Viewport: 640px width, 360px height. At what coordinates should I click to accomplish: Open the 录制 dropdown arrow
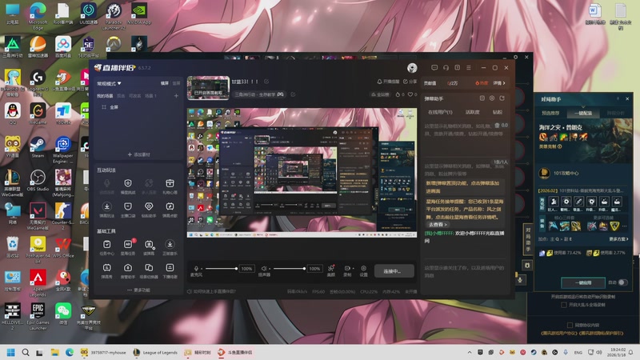click(354, 269)
